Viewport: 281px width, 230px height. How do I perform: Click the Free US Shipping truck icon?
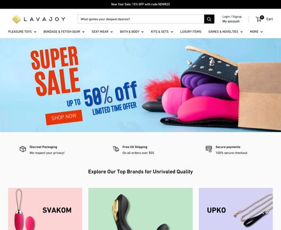point(116,149)
